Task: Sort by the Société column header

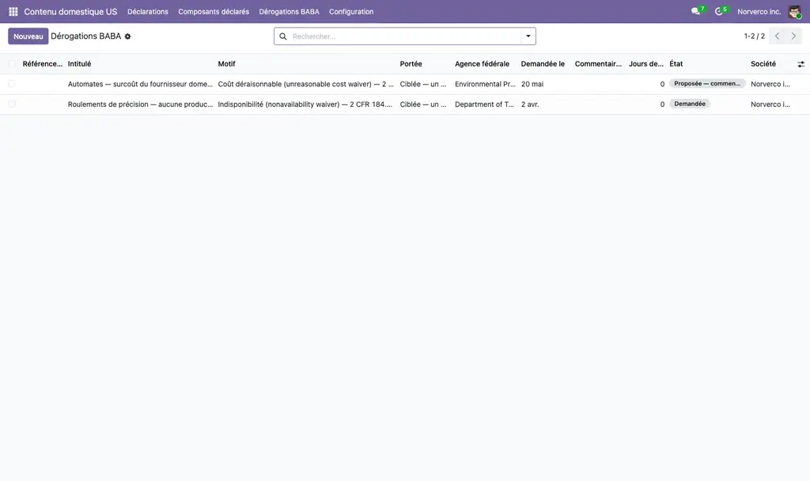Action: (763, 64)
